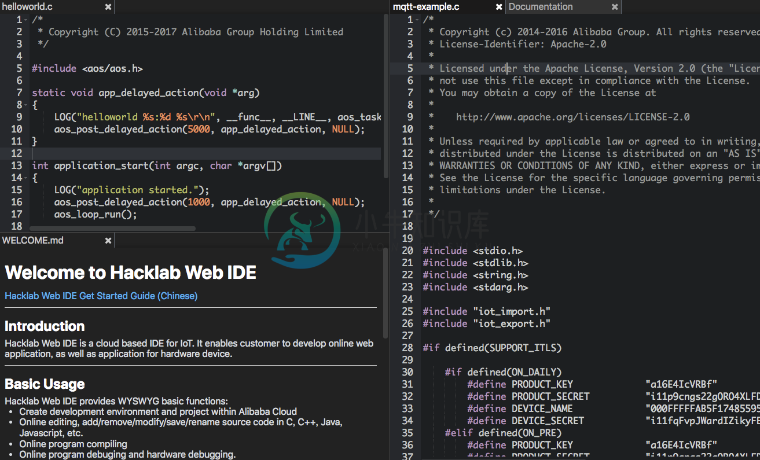Click 'Create development environment and project' bullet
This screenshot has width=760, height=460.
pos(158,412)
